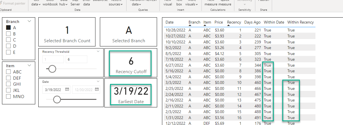Click the Recency Threshold upper value field showing 6
The image size is (343, 125).
[x=77, y=59]
